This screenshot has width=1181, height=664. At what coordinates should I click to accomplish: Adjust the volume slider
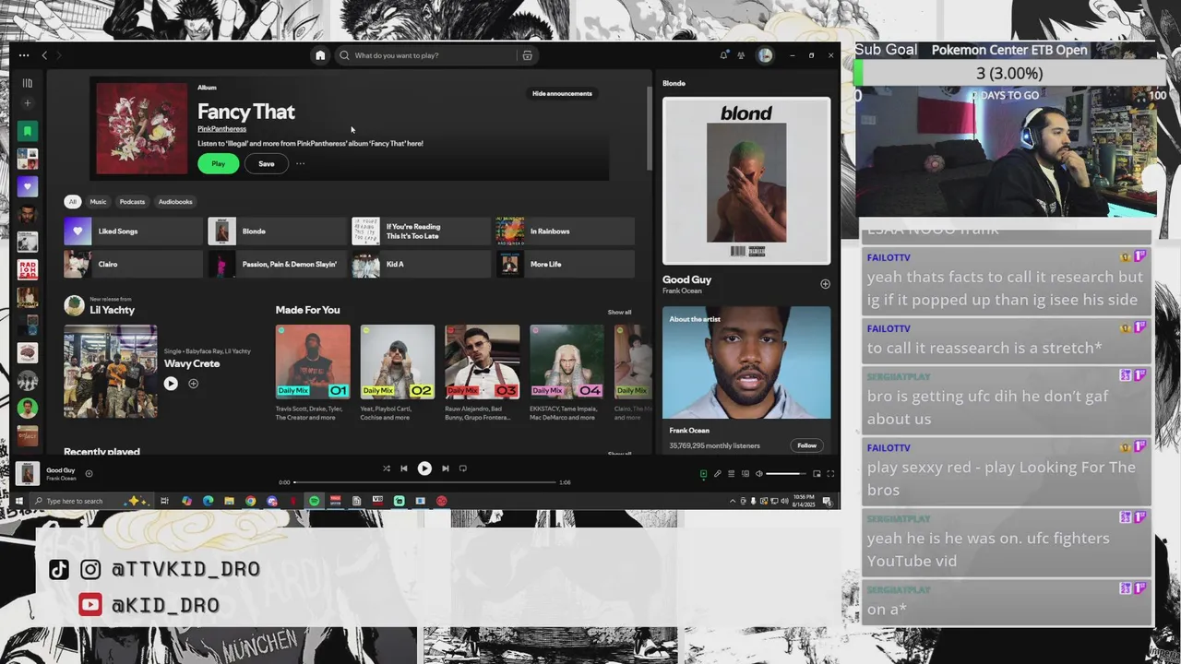click(785, 474)
